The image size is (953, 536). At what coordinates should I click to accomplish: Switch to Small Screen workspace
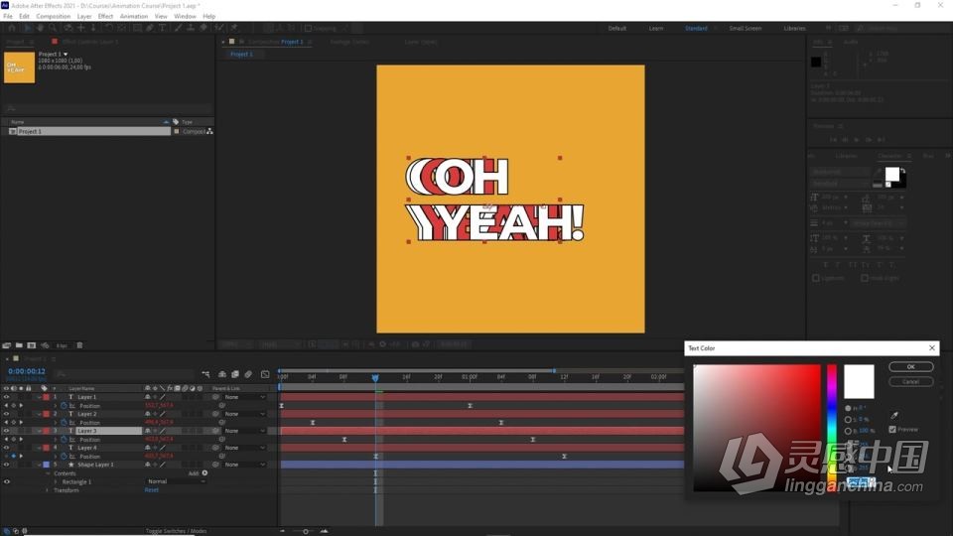point(746,28)
